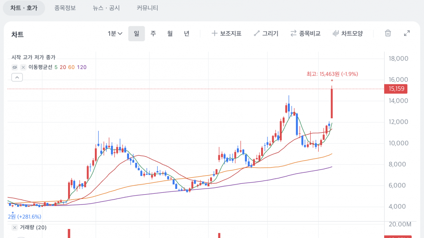This screenshot has height=238, width=424.
Task: Collapse the indicator legend with chevron
Action: pyautogui.click(x=17, y=77)
